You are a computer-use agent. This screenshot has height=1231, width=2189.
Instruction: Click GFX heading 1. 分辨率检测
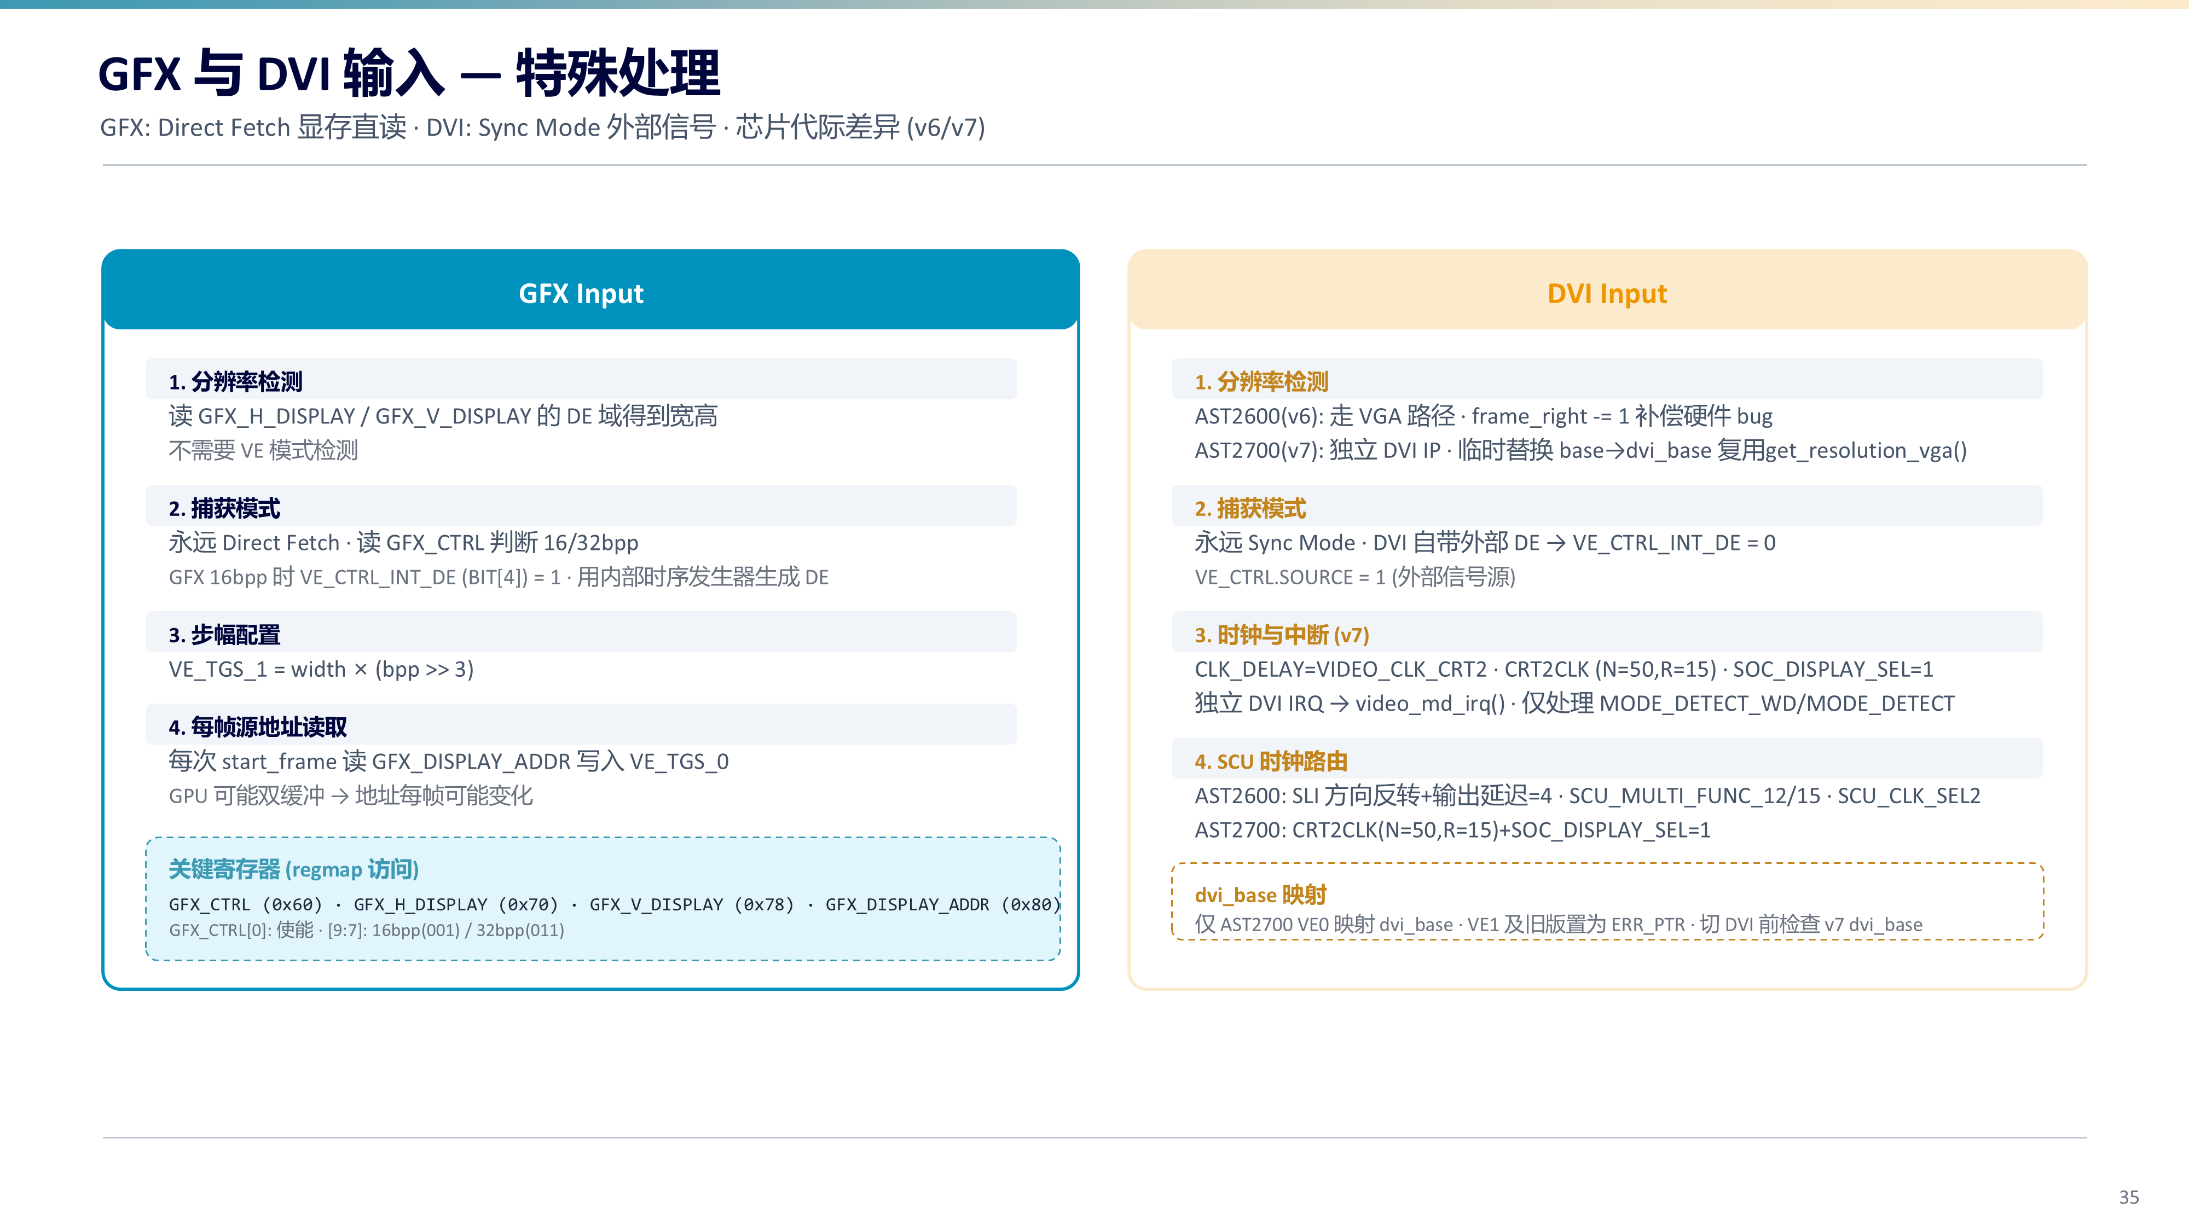[x=235, y=381]
